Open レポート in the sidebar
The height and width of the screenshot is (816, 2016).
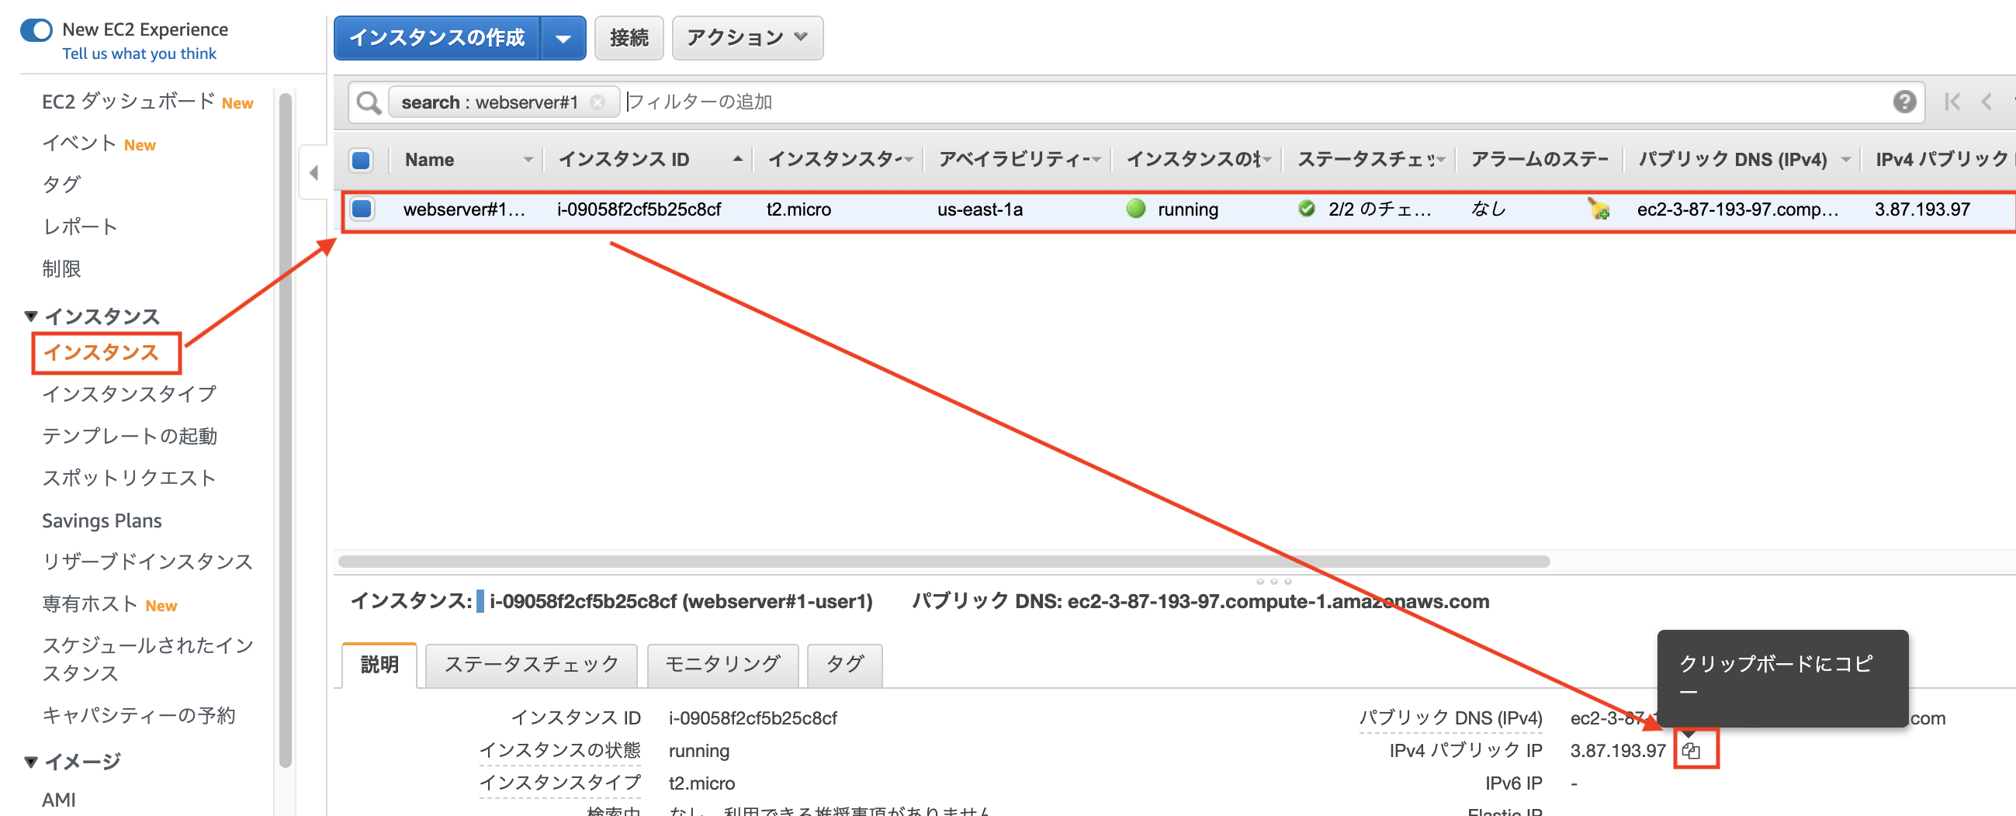[x=80, y=227]
